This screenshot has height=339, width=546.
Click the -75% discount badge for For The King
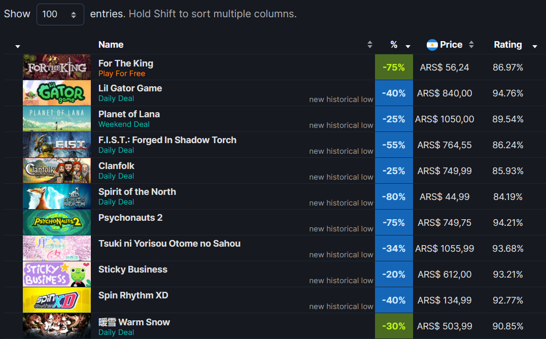(394, 67)
